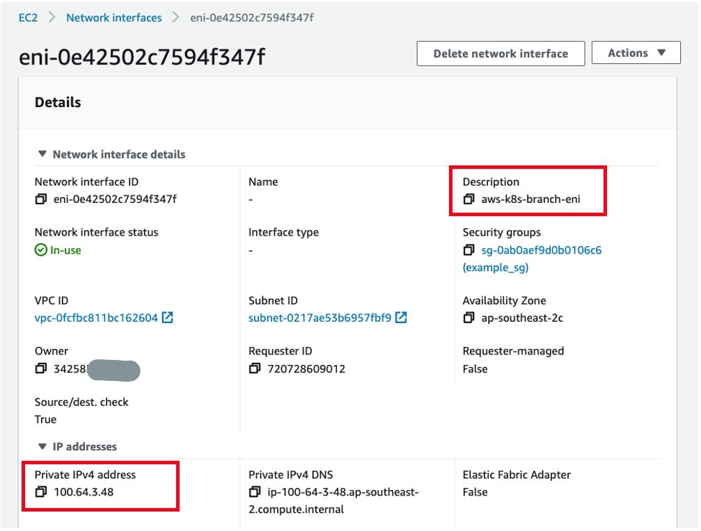
Task: Open subnet-0217ae53b6957fbf9 link
Action: click(x=320, y=318)
